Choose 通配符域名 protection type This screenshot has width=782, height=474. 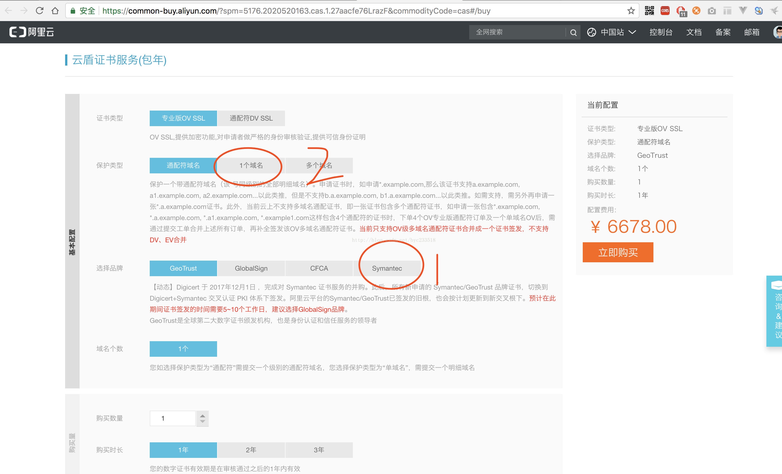(183, 165)
